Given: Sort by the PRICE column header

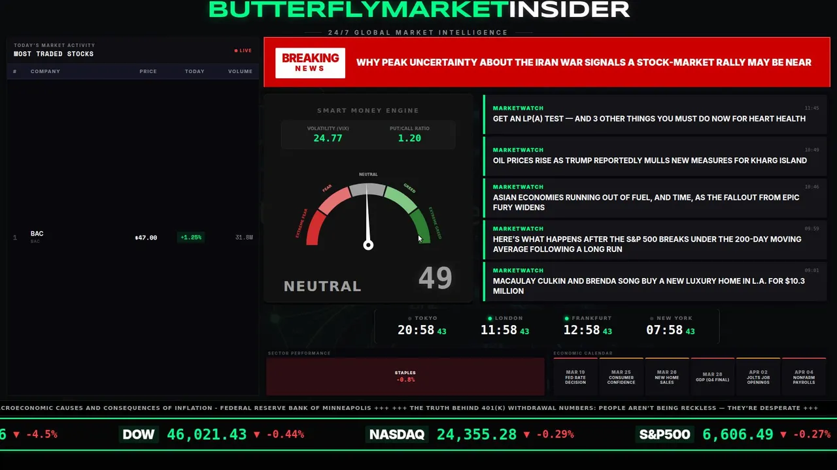Looking at the screenshot, I should (148, 71).
